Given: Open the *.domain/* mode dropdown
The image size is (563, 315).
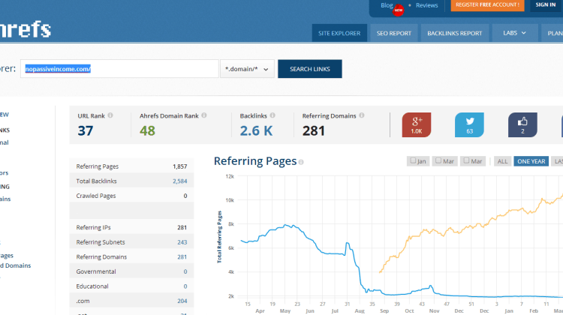Looking at the screenshot, I should click(x=247, y=69).
